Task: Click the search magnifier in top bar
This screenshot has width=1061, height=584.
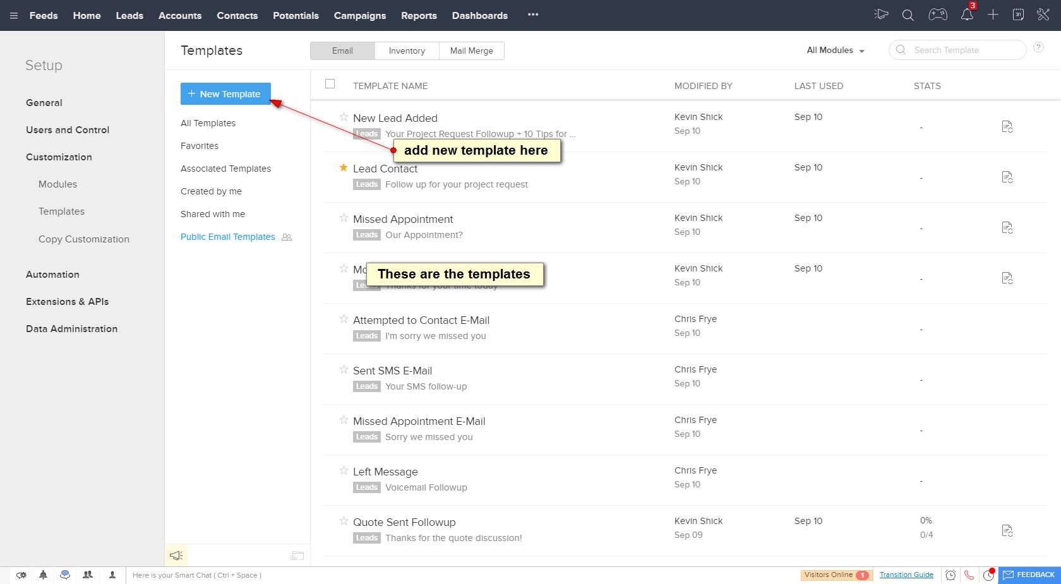Action: coord(908,15)
